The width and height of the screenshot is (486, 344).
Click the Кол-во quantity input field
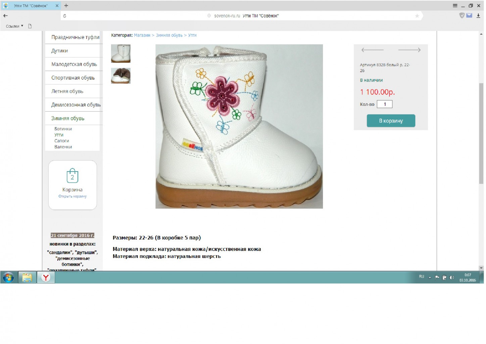pyautogui.click(x=385, y=104)
